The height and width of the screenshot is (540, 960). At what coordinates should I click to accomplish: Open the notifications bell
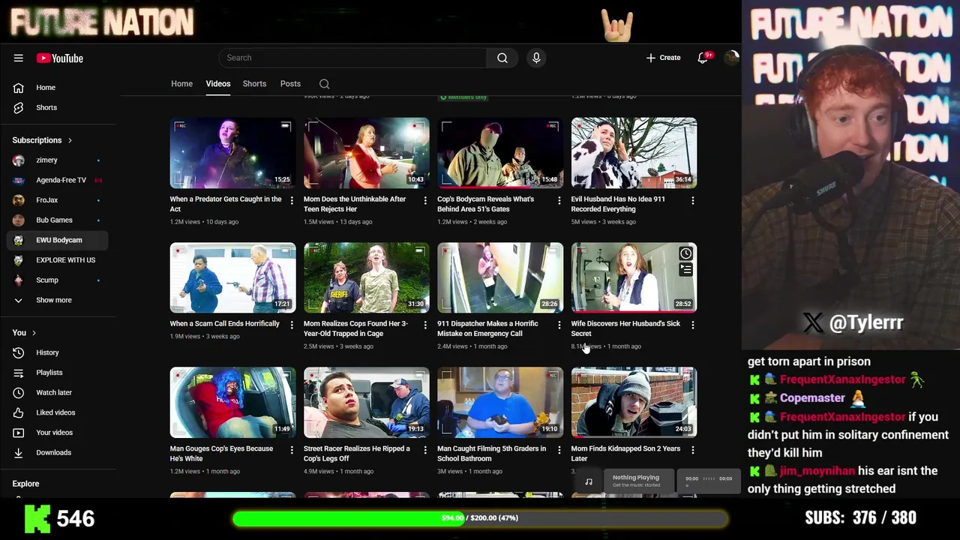tap(703, 58)
